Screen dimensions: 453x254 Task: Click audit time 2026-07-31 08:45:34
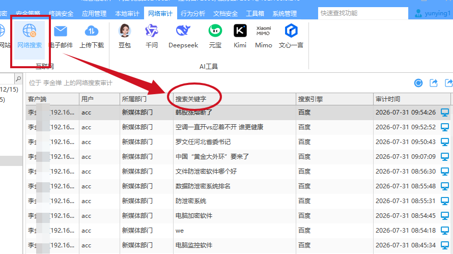pos(406,245)
